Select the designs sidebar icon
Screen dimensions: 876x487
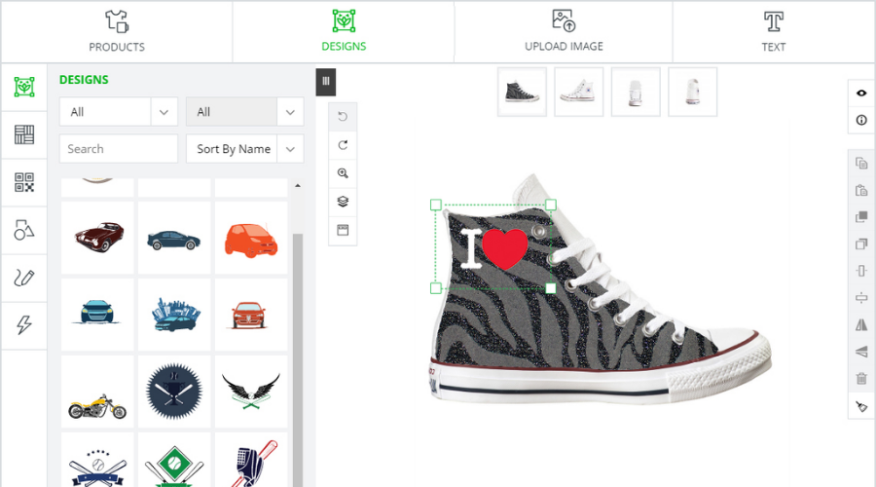pyautogui.click(x=24, y=88)
